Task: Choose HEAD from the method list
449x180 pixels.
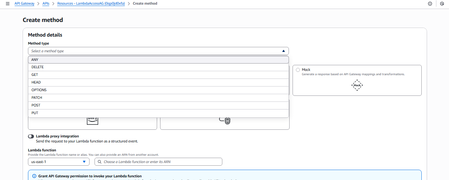Action: (x=158, y=83)
